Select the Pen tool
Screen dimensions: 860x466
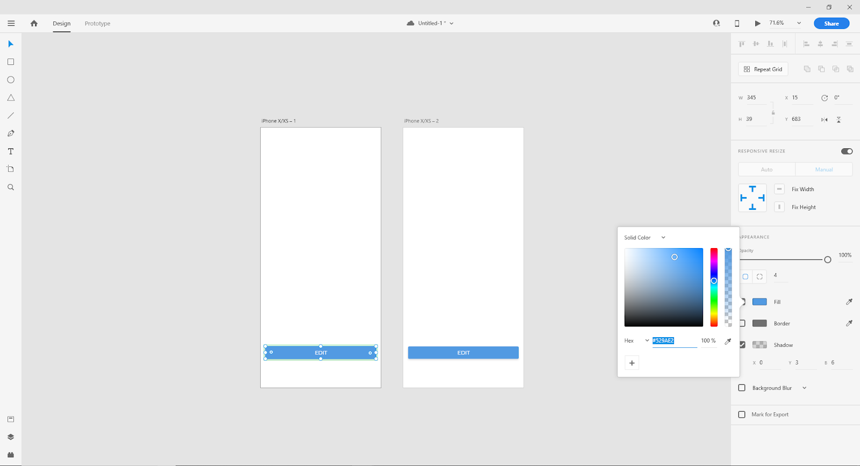[11, 133]
